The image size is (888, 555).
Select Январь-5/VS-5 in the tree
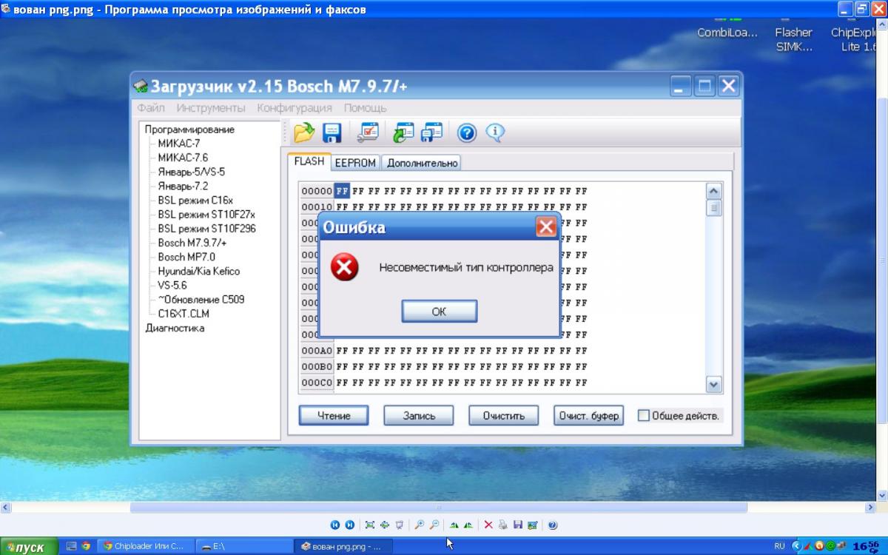coord(192,172)
